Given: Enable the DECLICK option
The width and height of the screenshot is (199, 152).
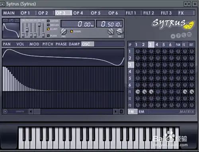Looking at the screenshot, I should [48, 25].
